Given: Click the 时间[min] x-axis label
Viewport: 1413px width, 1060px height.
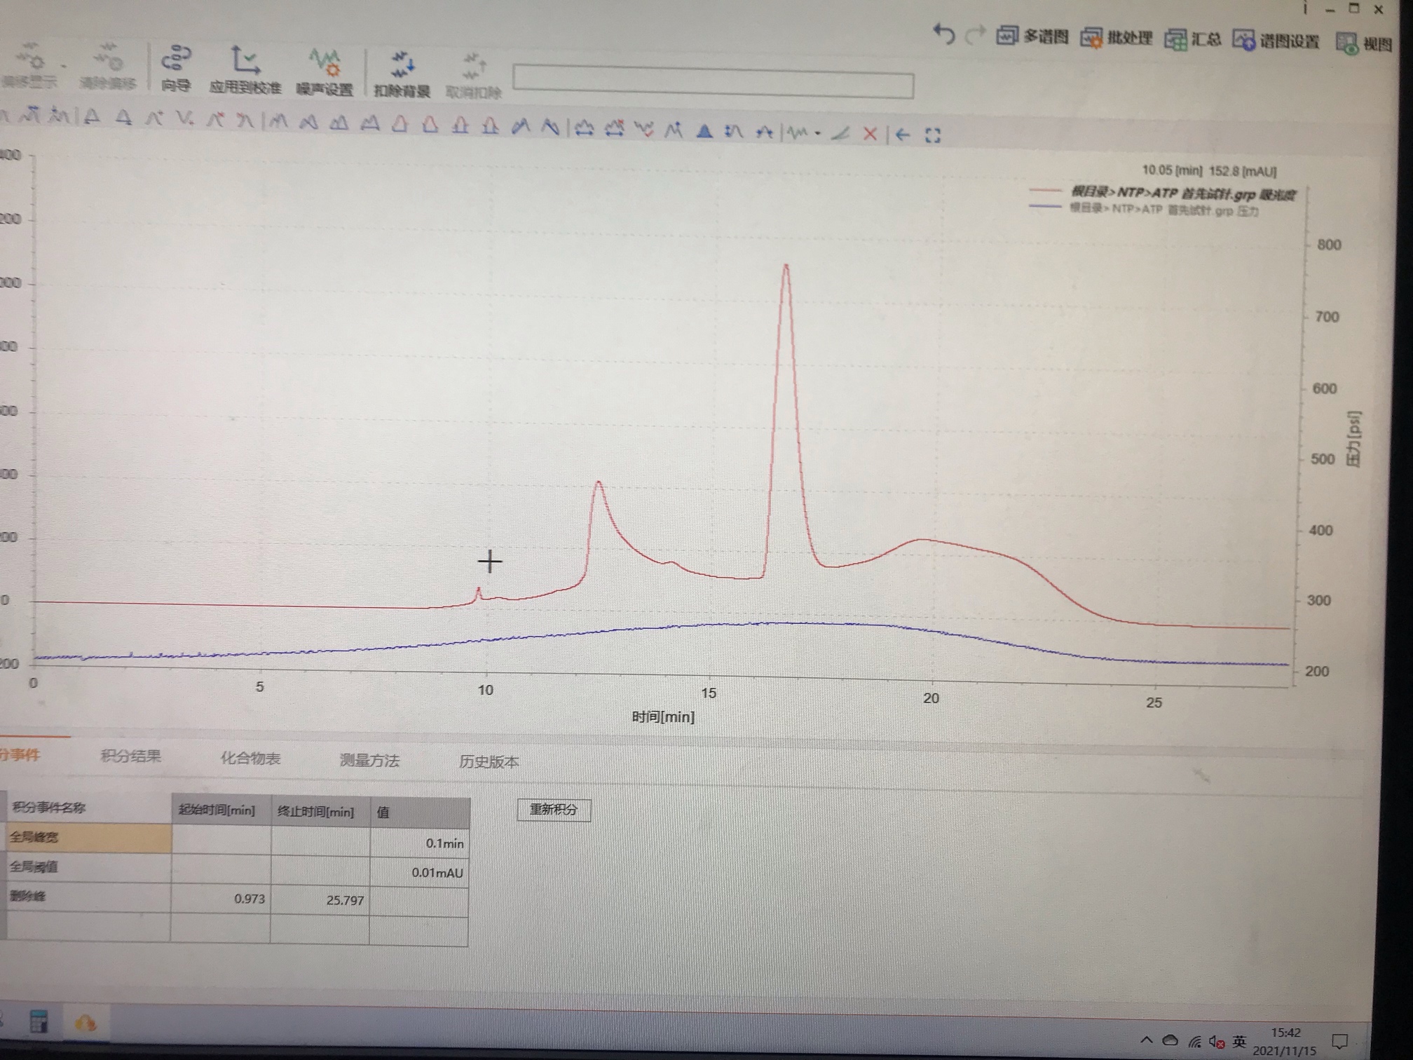Looking at the screenshot, I should pyautogui.click(x=663, y=716).
